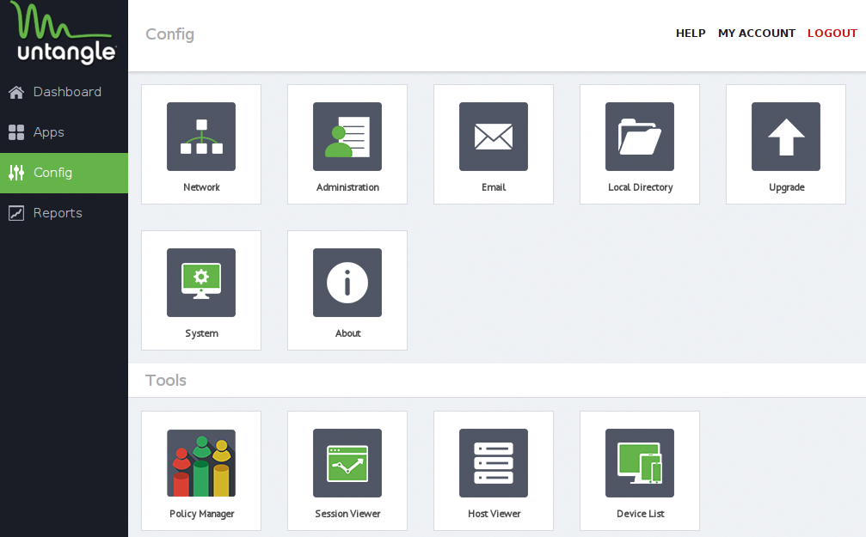Open MY ACCOUNT link

point(757,34)
